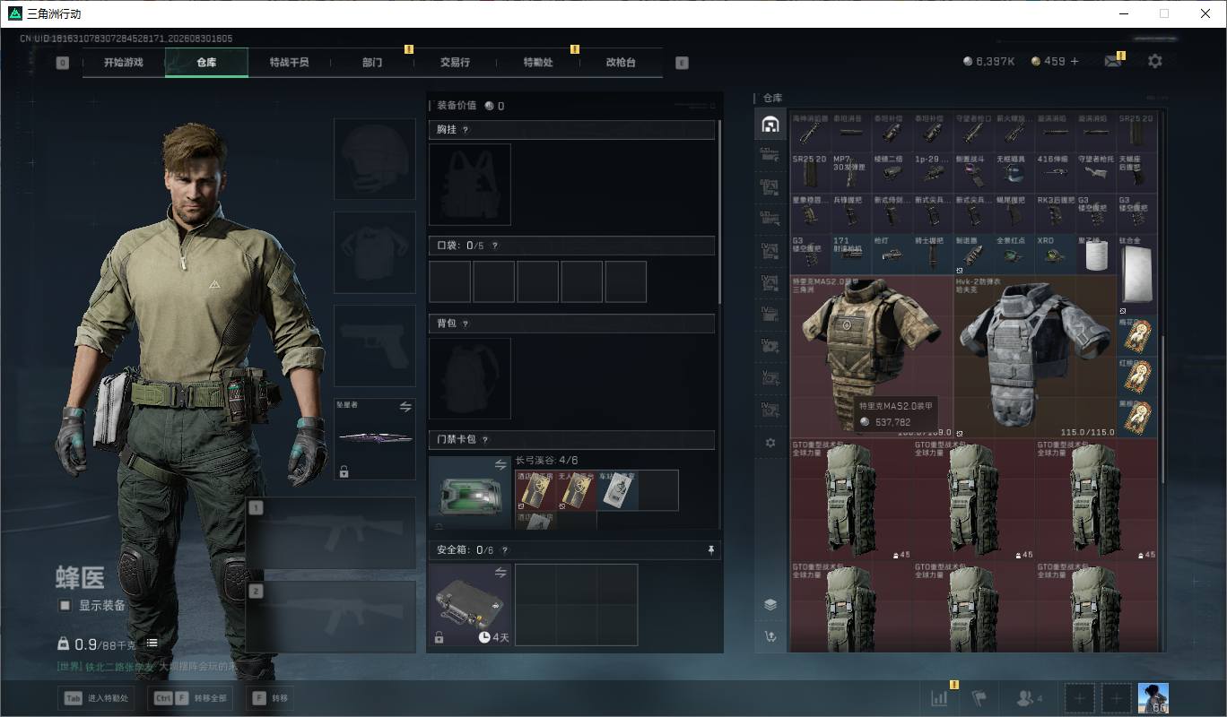1227x717 pixels.
Task: Open the settings gear in the top bar
Action: coord(1155,61)
